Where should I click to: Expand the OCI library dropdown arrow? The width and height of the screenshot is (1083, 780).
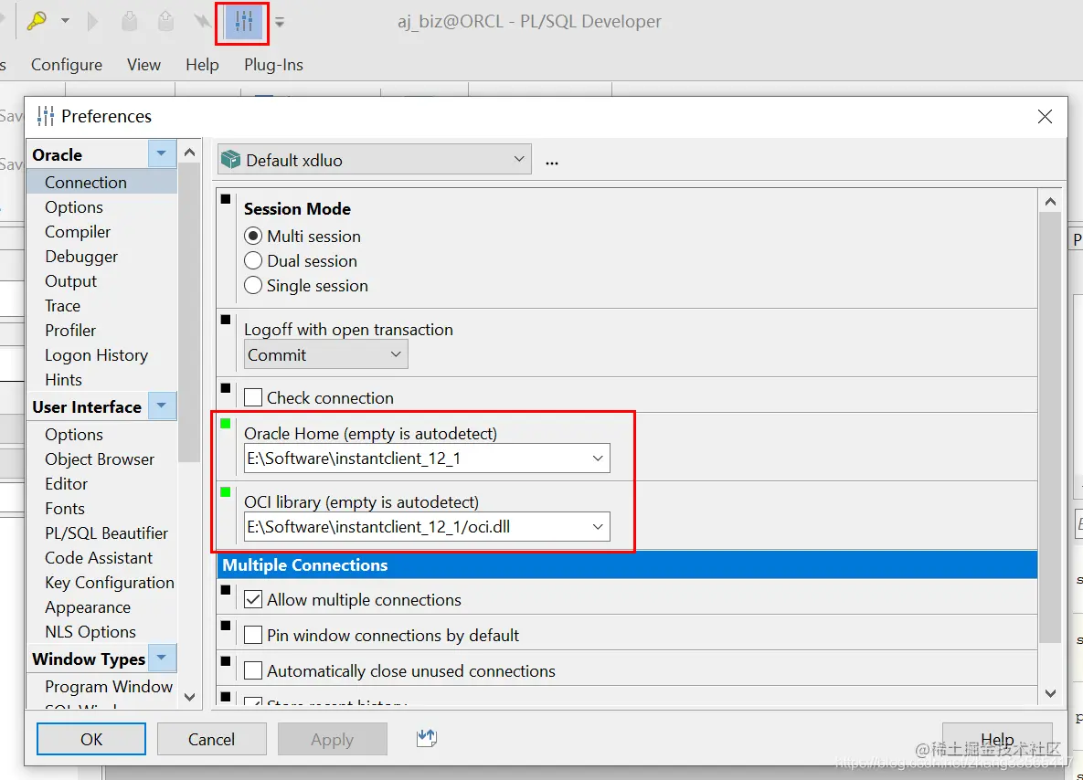(598, 527)
